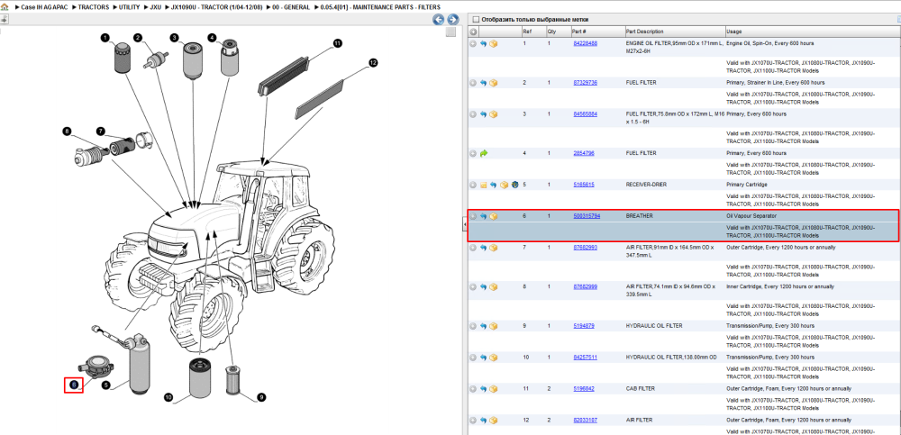
Task: Toggle the select circle in RECEIVER-DRIER row
Action: 474,185
